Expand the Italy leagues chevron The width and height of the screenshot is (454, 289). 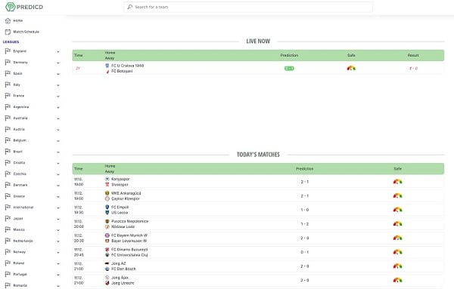58,85
